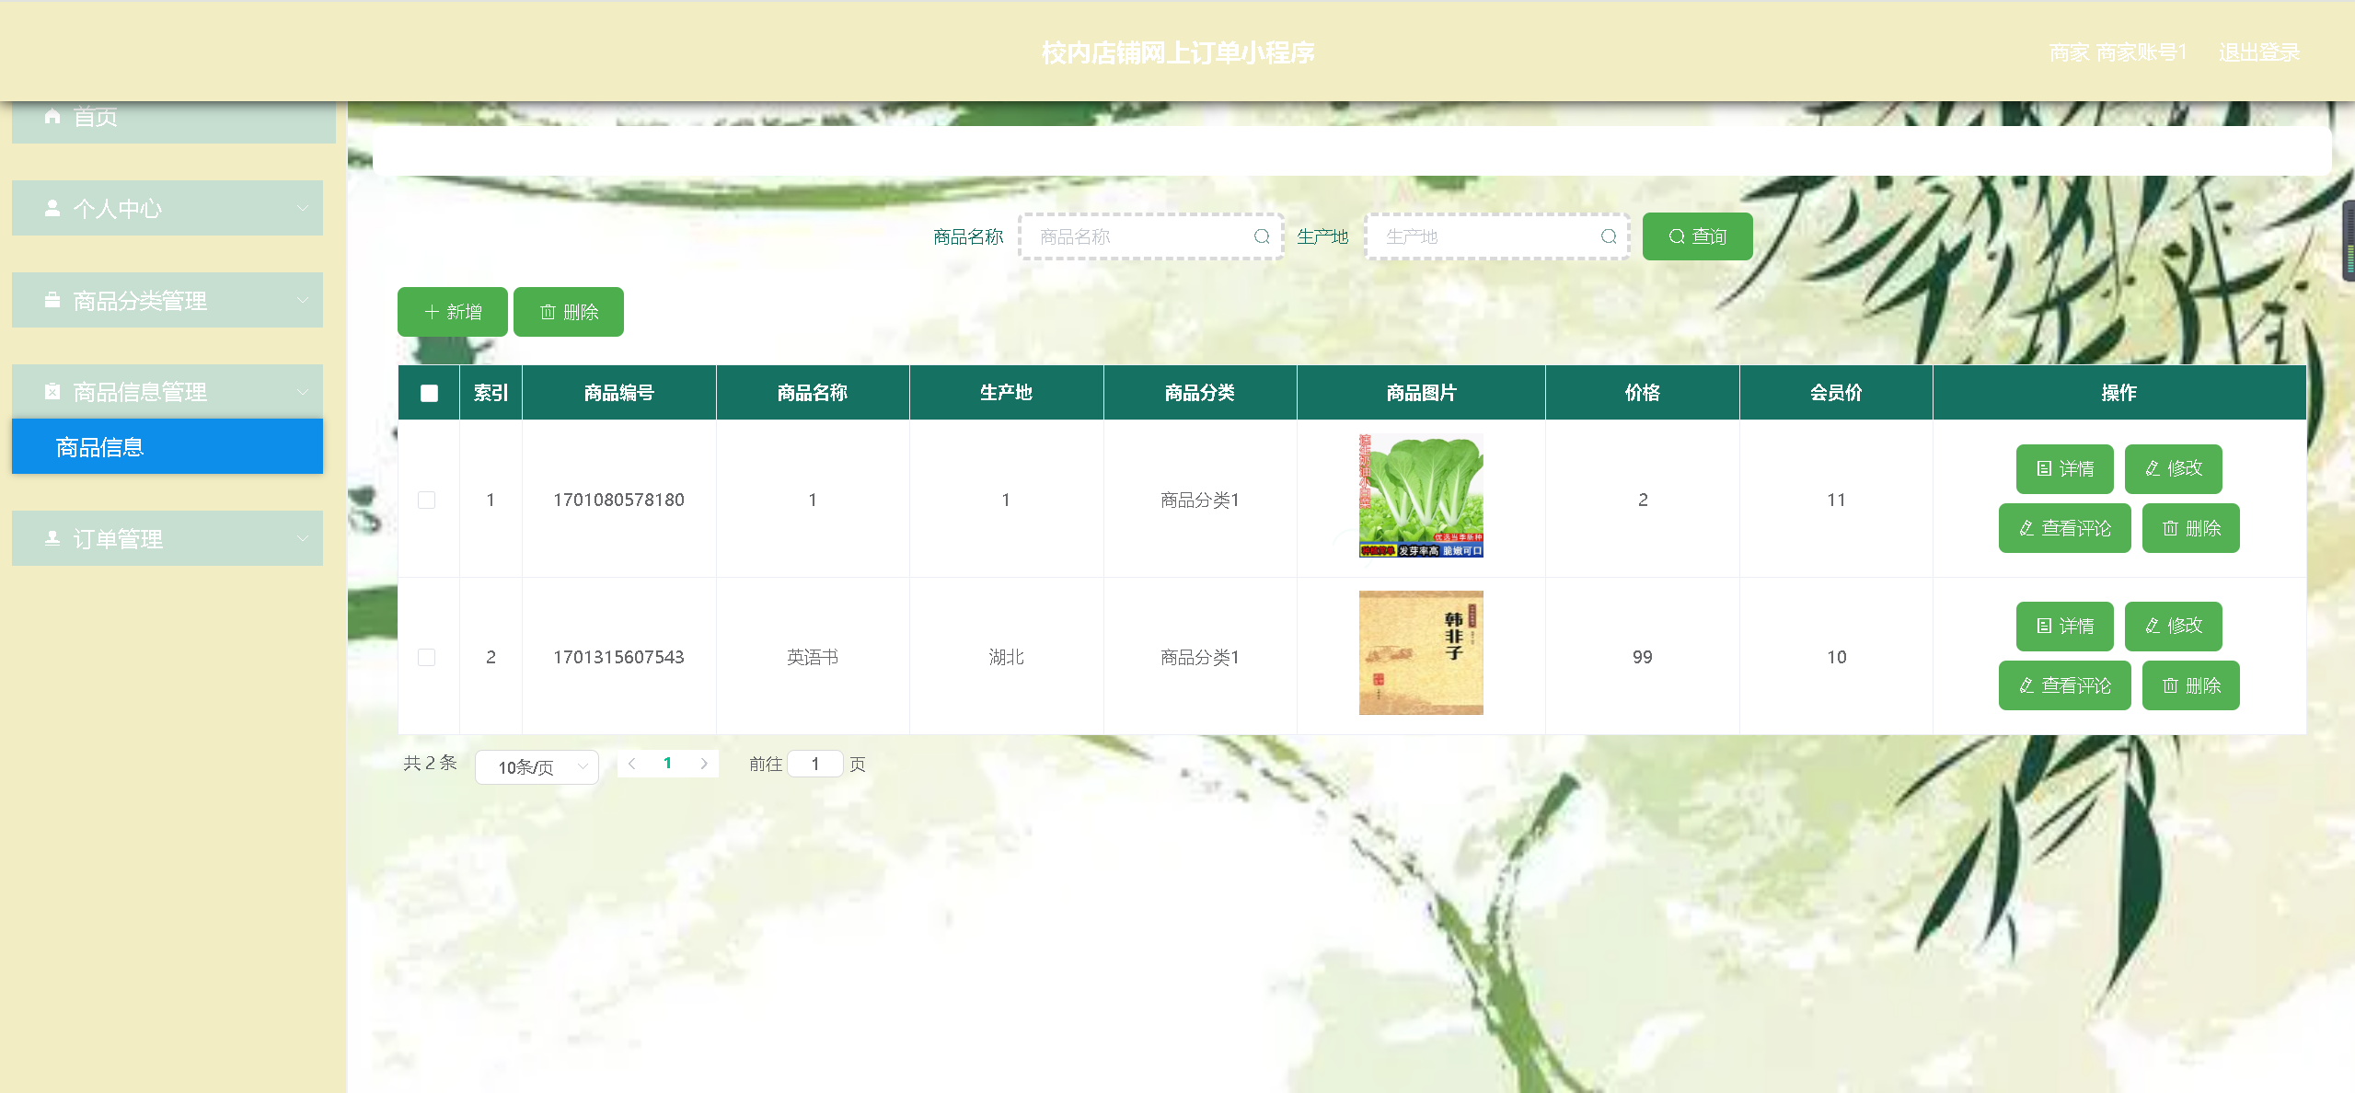
Task: Open the 10条/页 page size dropdown
Action: pos(537,766)
